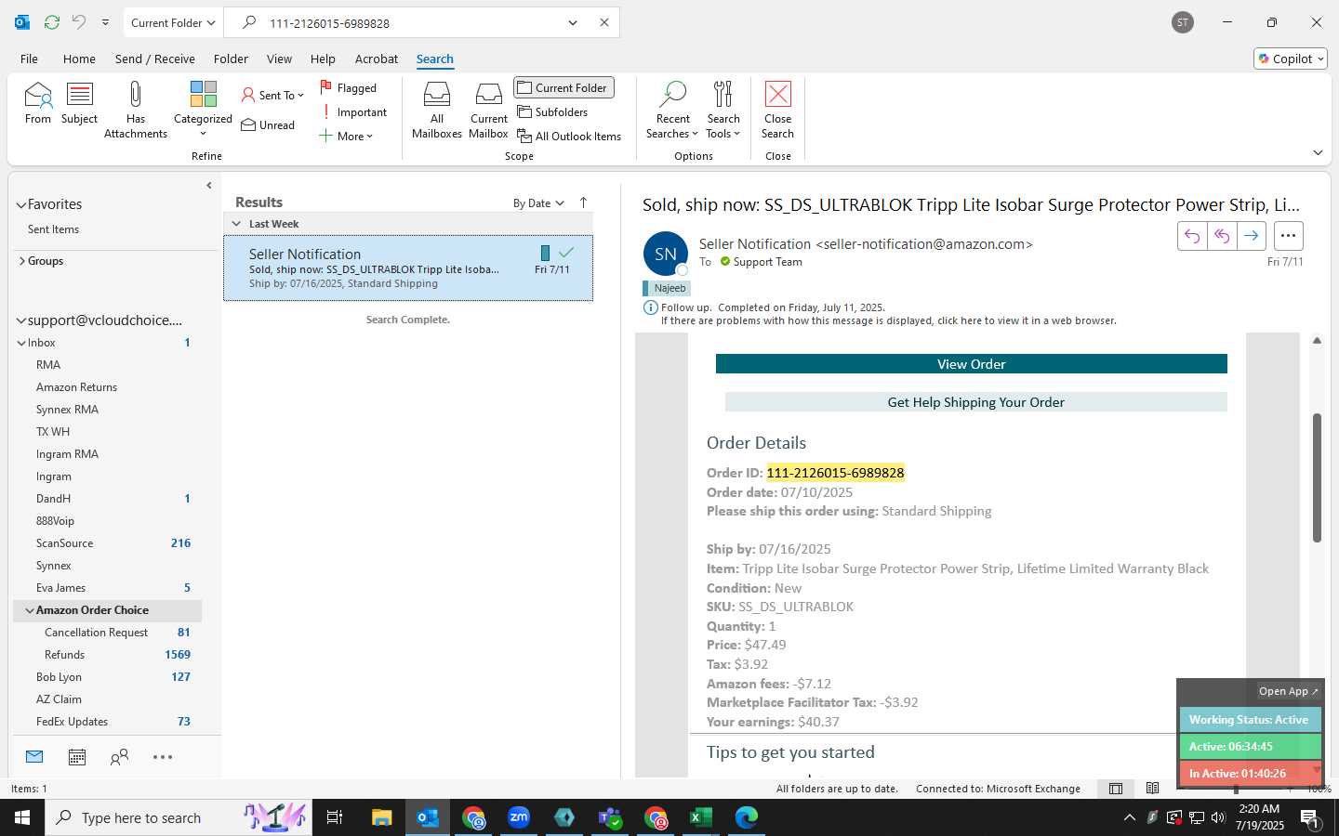Toggle the completed flag check on the message
1339x836 pixels.
point(566,253)
